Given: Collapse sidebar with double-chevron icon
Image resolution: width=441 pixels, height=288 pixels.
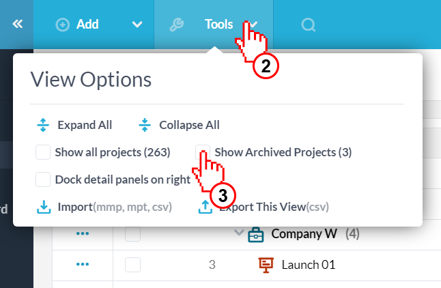Looking at the screenshot, I should (18, 24).
